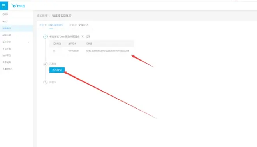Screen dimensions: 257x147
Task: Click the 主机记录 column header
Action: (x=72, y=43)
